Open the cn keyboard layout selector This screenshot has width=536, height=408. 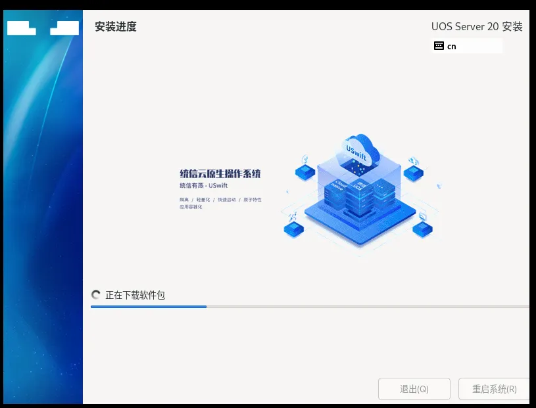pos(467,46)
